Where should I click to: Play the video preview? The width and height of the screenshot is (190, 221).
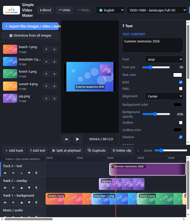coord(78,139)
